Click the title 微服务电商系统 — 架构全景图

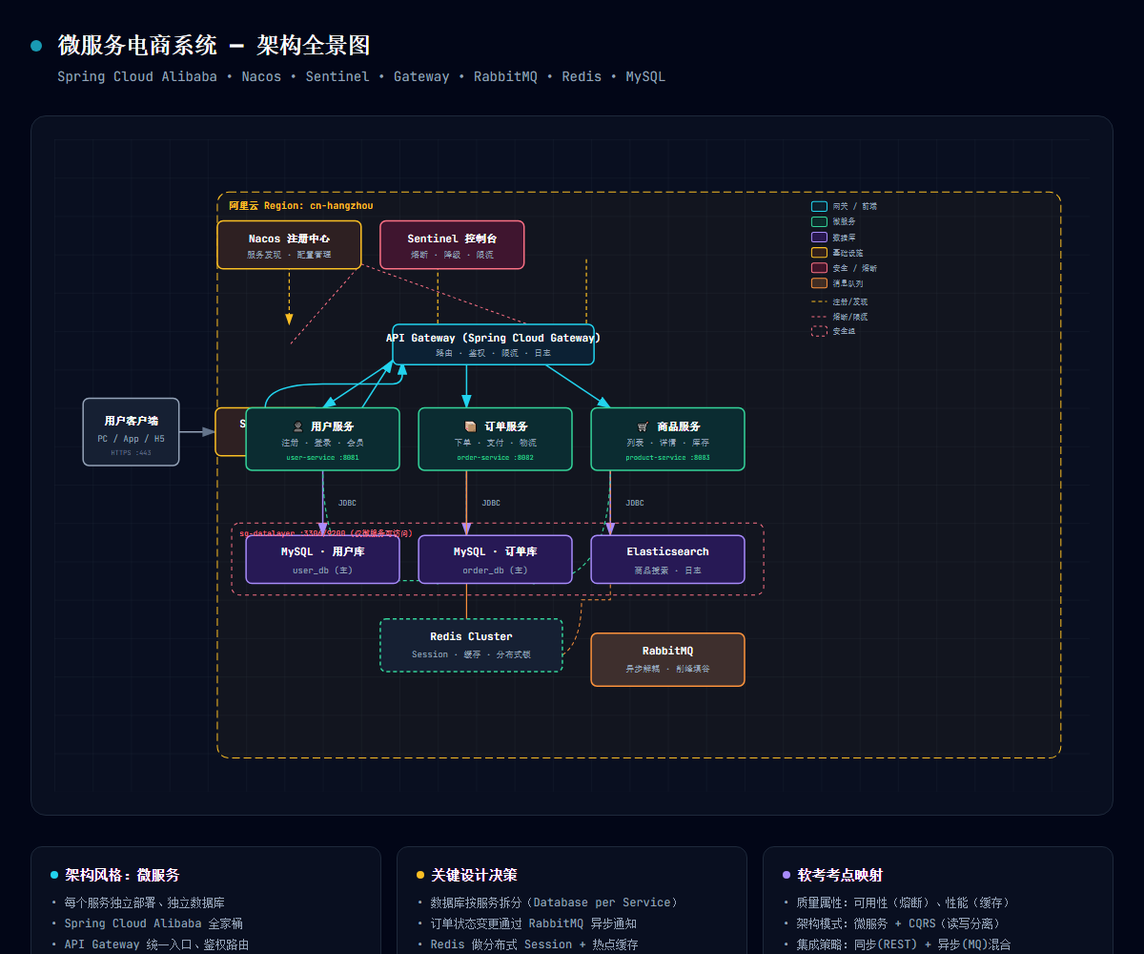214,45
